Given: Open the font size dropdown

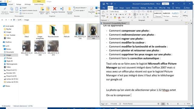Looking at the screenshot, I should point(132,12).
